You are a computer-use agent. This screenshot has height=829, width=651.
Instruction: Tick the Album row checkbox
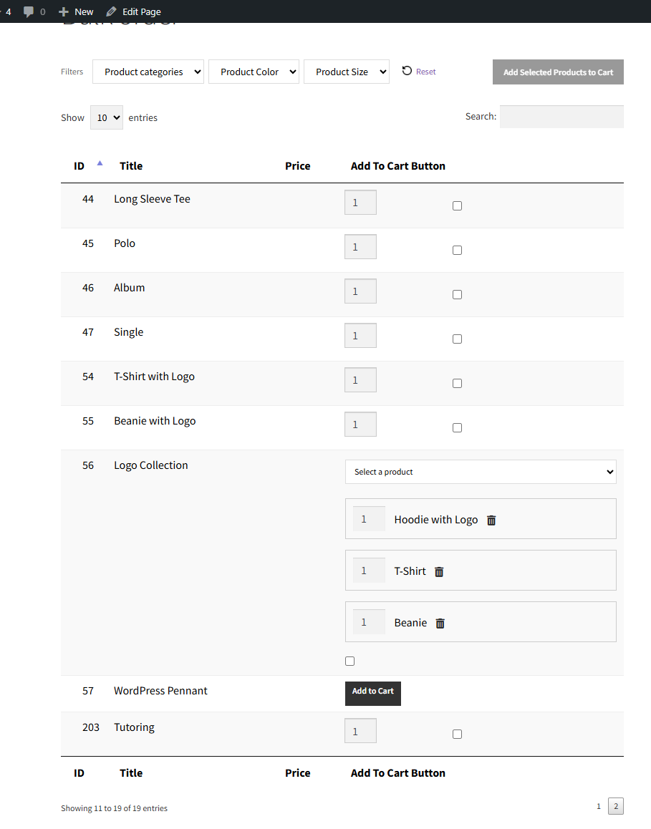(x=457, y=294)
